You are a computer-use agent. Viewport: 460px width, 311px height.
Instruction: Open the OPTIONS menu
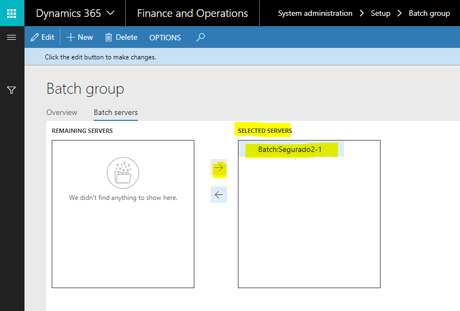165,38
